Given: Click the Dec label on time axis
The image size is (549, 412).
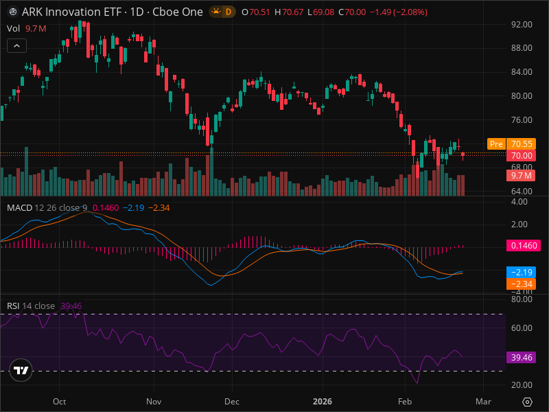Looking at the screenshot, I should pos(232,402).
